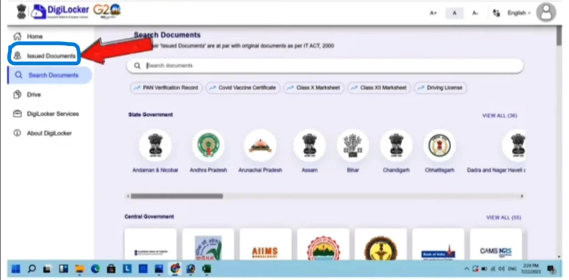Screen dimensions: 569x280
Task: Open Andaman & Nicobar state emblem
Action: tap(156, 145)
